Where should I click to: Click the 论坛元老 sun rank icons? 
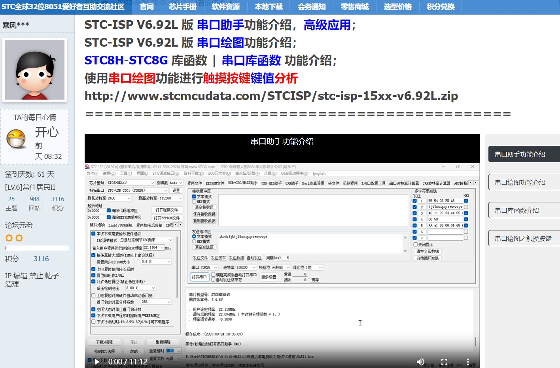(14, 238)
